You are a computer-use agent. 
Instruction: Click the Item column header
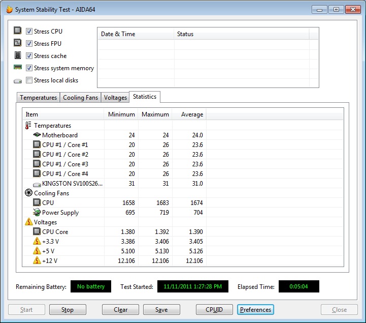point(63,114)
